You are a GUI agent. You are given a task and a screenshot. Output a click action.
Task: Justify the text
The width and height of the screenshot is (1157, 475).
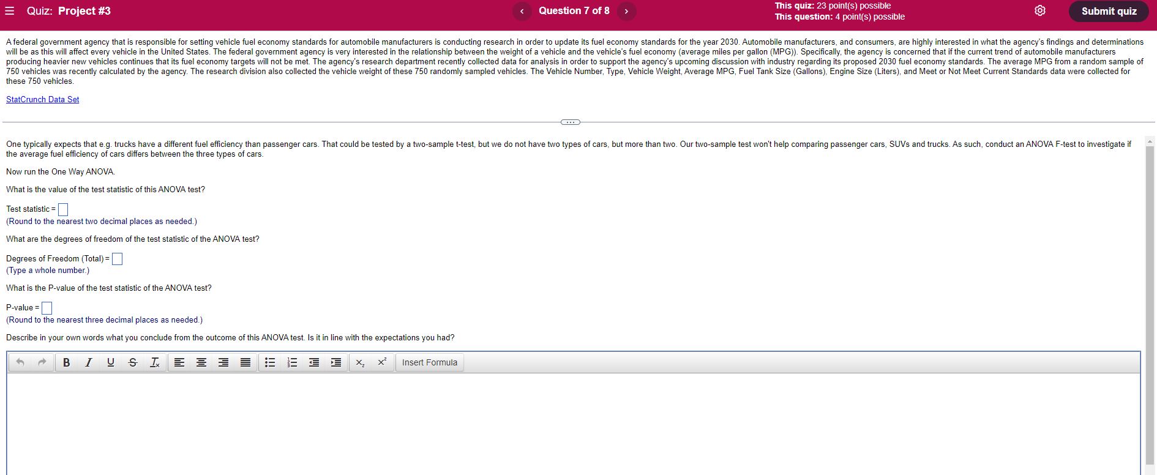pyautogui.click(x=245, y=362)
